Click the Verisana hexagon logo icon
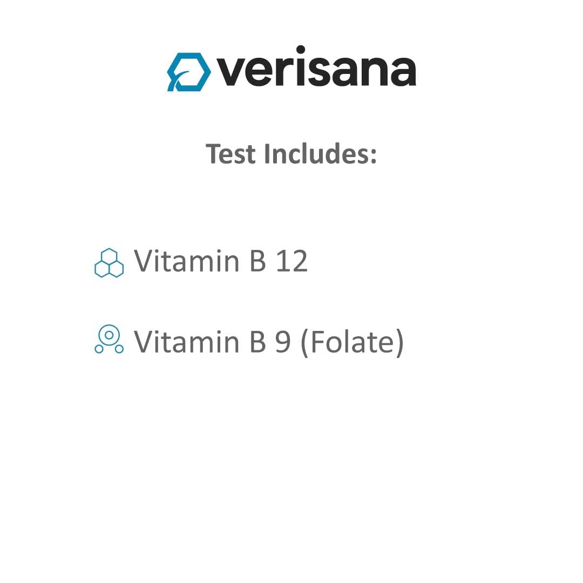 188,72
